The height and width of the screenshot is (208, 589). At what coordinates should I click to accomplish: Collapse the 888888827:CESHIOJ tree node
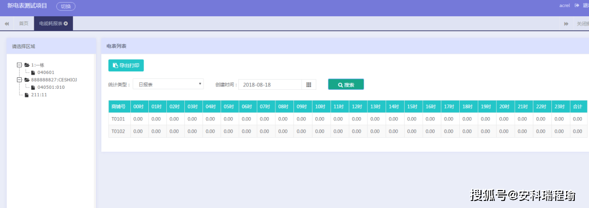[x=20, y=80]
